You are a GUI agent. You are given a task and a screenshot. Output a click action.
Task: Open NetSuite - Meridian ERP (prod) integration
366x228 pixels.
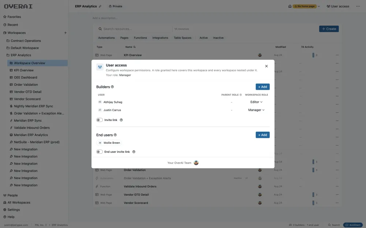tap(37, 142)
